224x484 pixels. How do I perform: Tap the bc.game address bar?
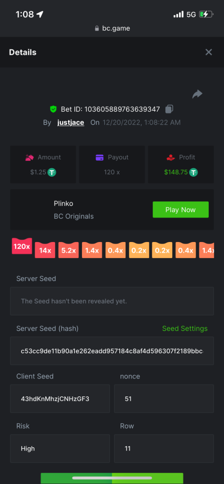click(x=112, y=28)
